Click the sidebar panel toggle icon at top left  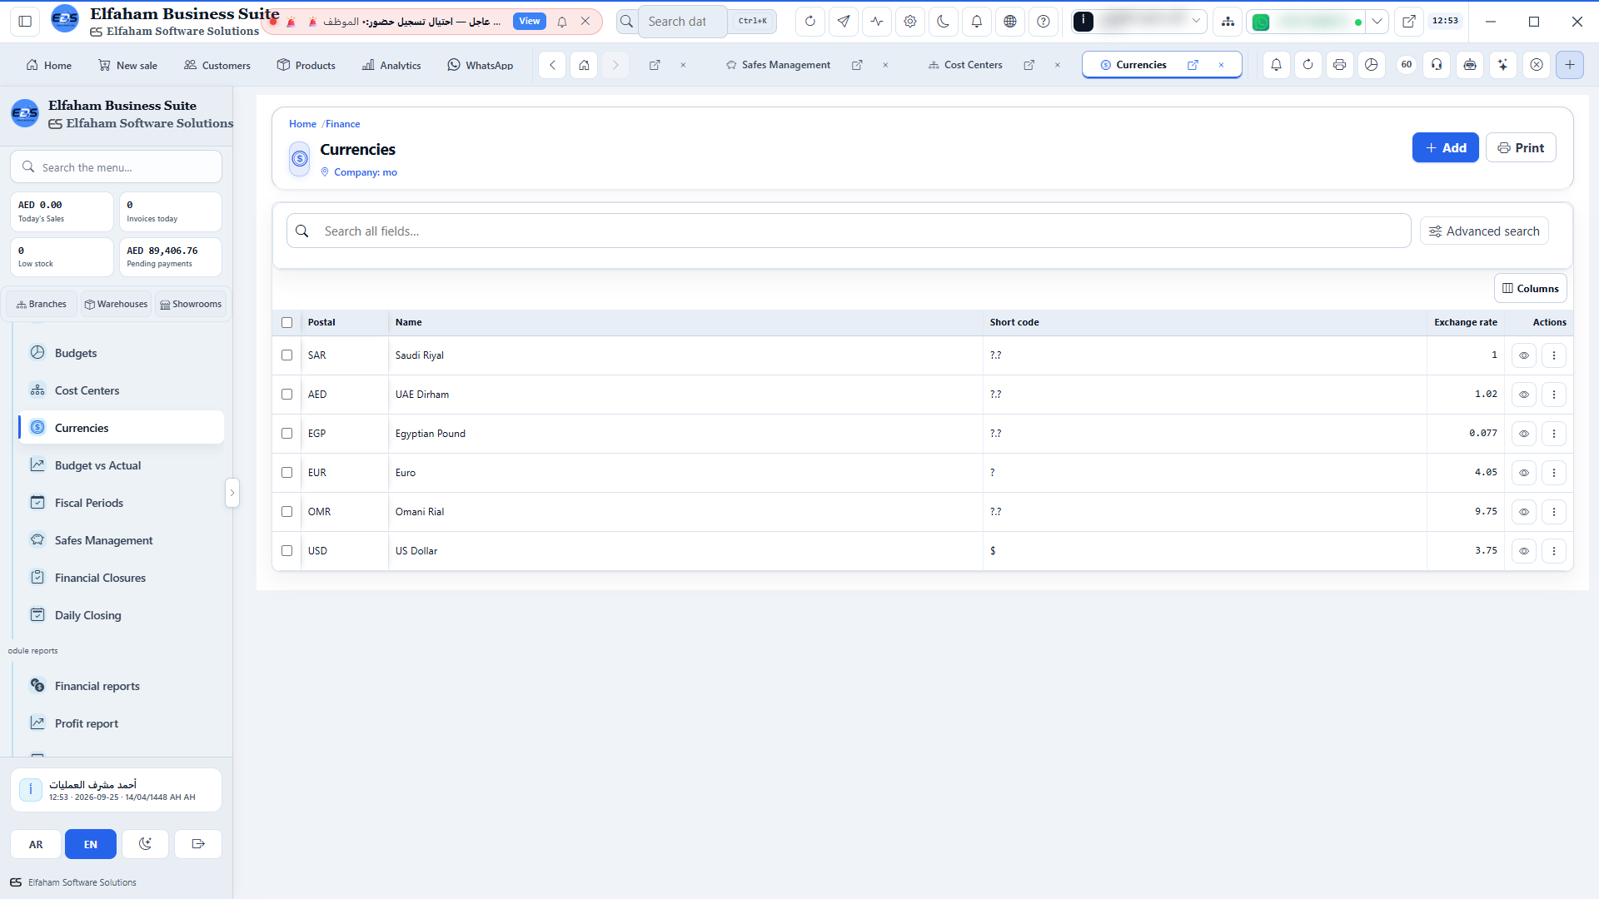(25, 22)
